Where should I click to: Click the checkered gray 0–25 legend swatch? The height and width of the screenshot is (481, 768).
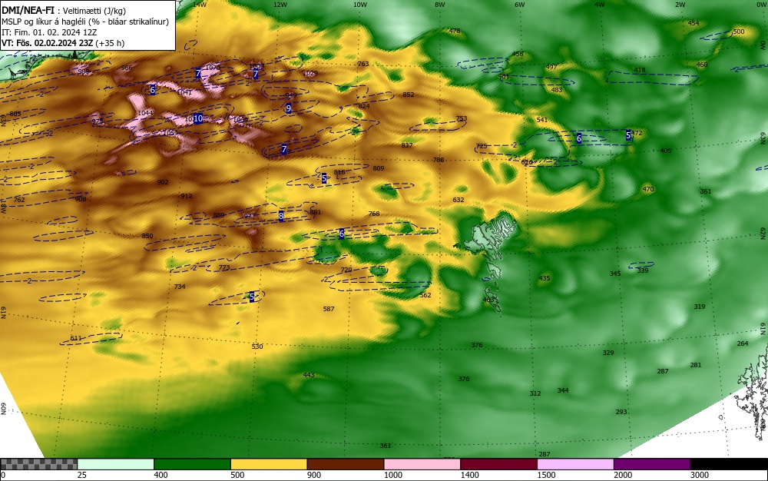(38, 464)
